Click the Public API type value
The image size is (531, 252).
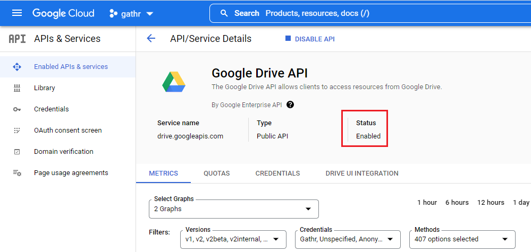coord(272,136)
